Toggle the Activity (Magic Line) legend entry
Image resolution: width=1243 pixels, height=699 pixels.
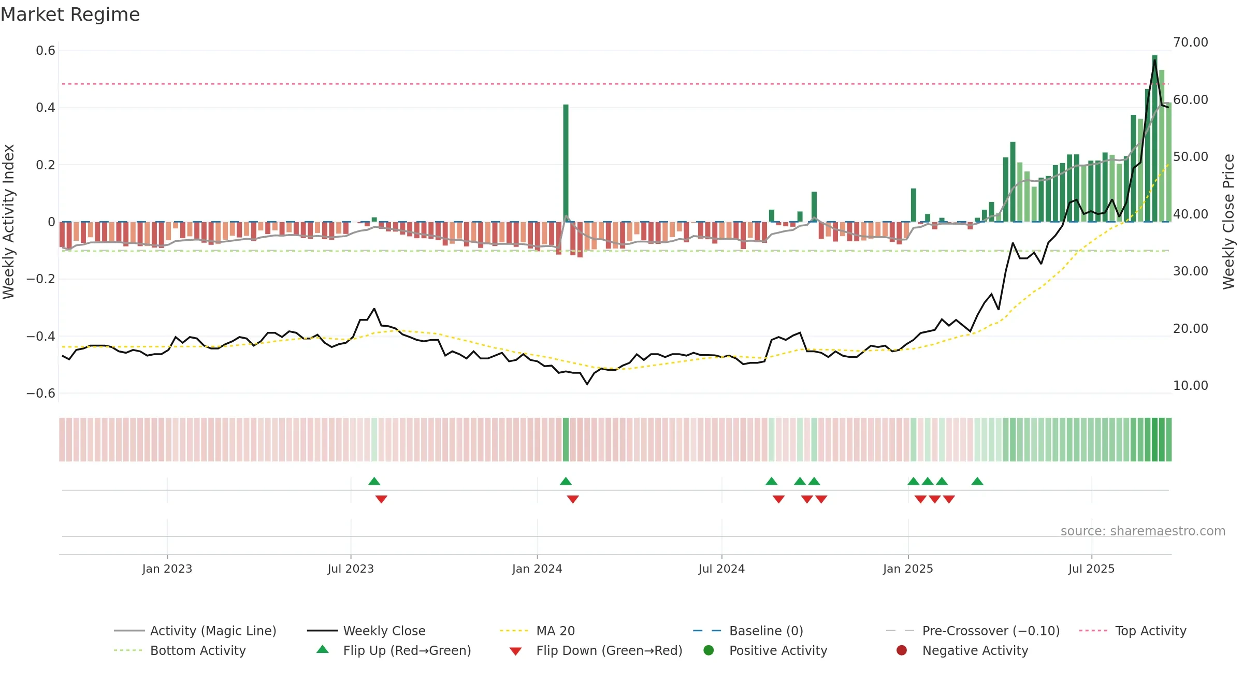pyautogui.click(x=195, y=631)
